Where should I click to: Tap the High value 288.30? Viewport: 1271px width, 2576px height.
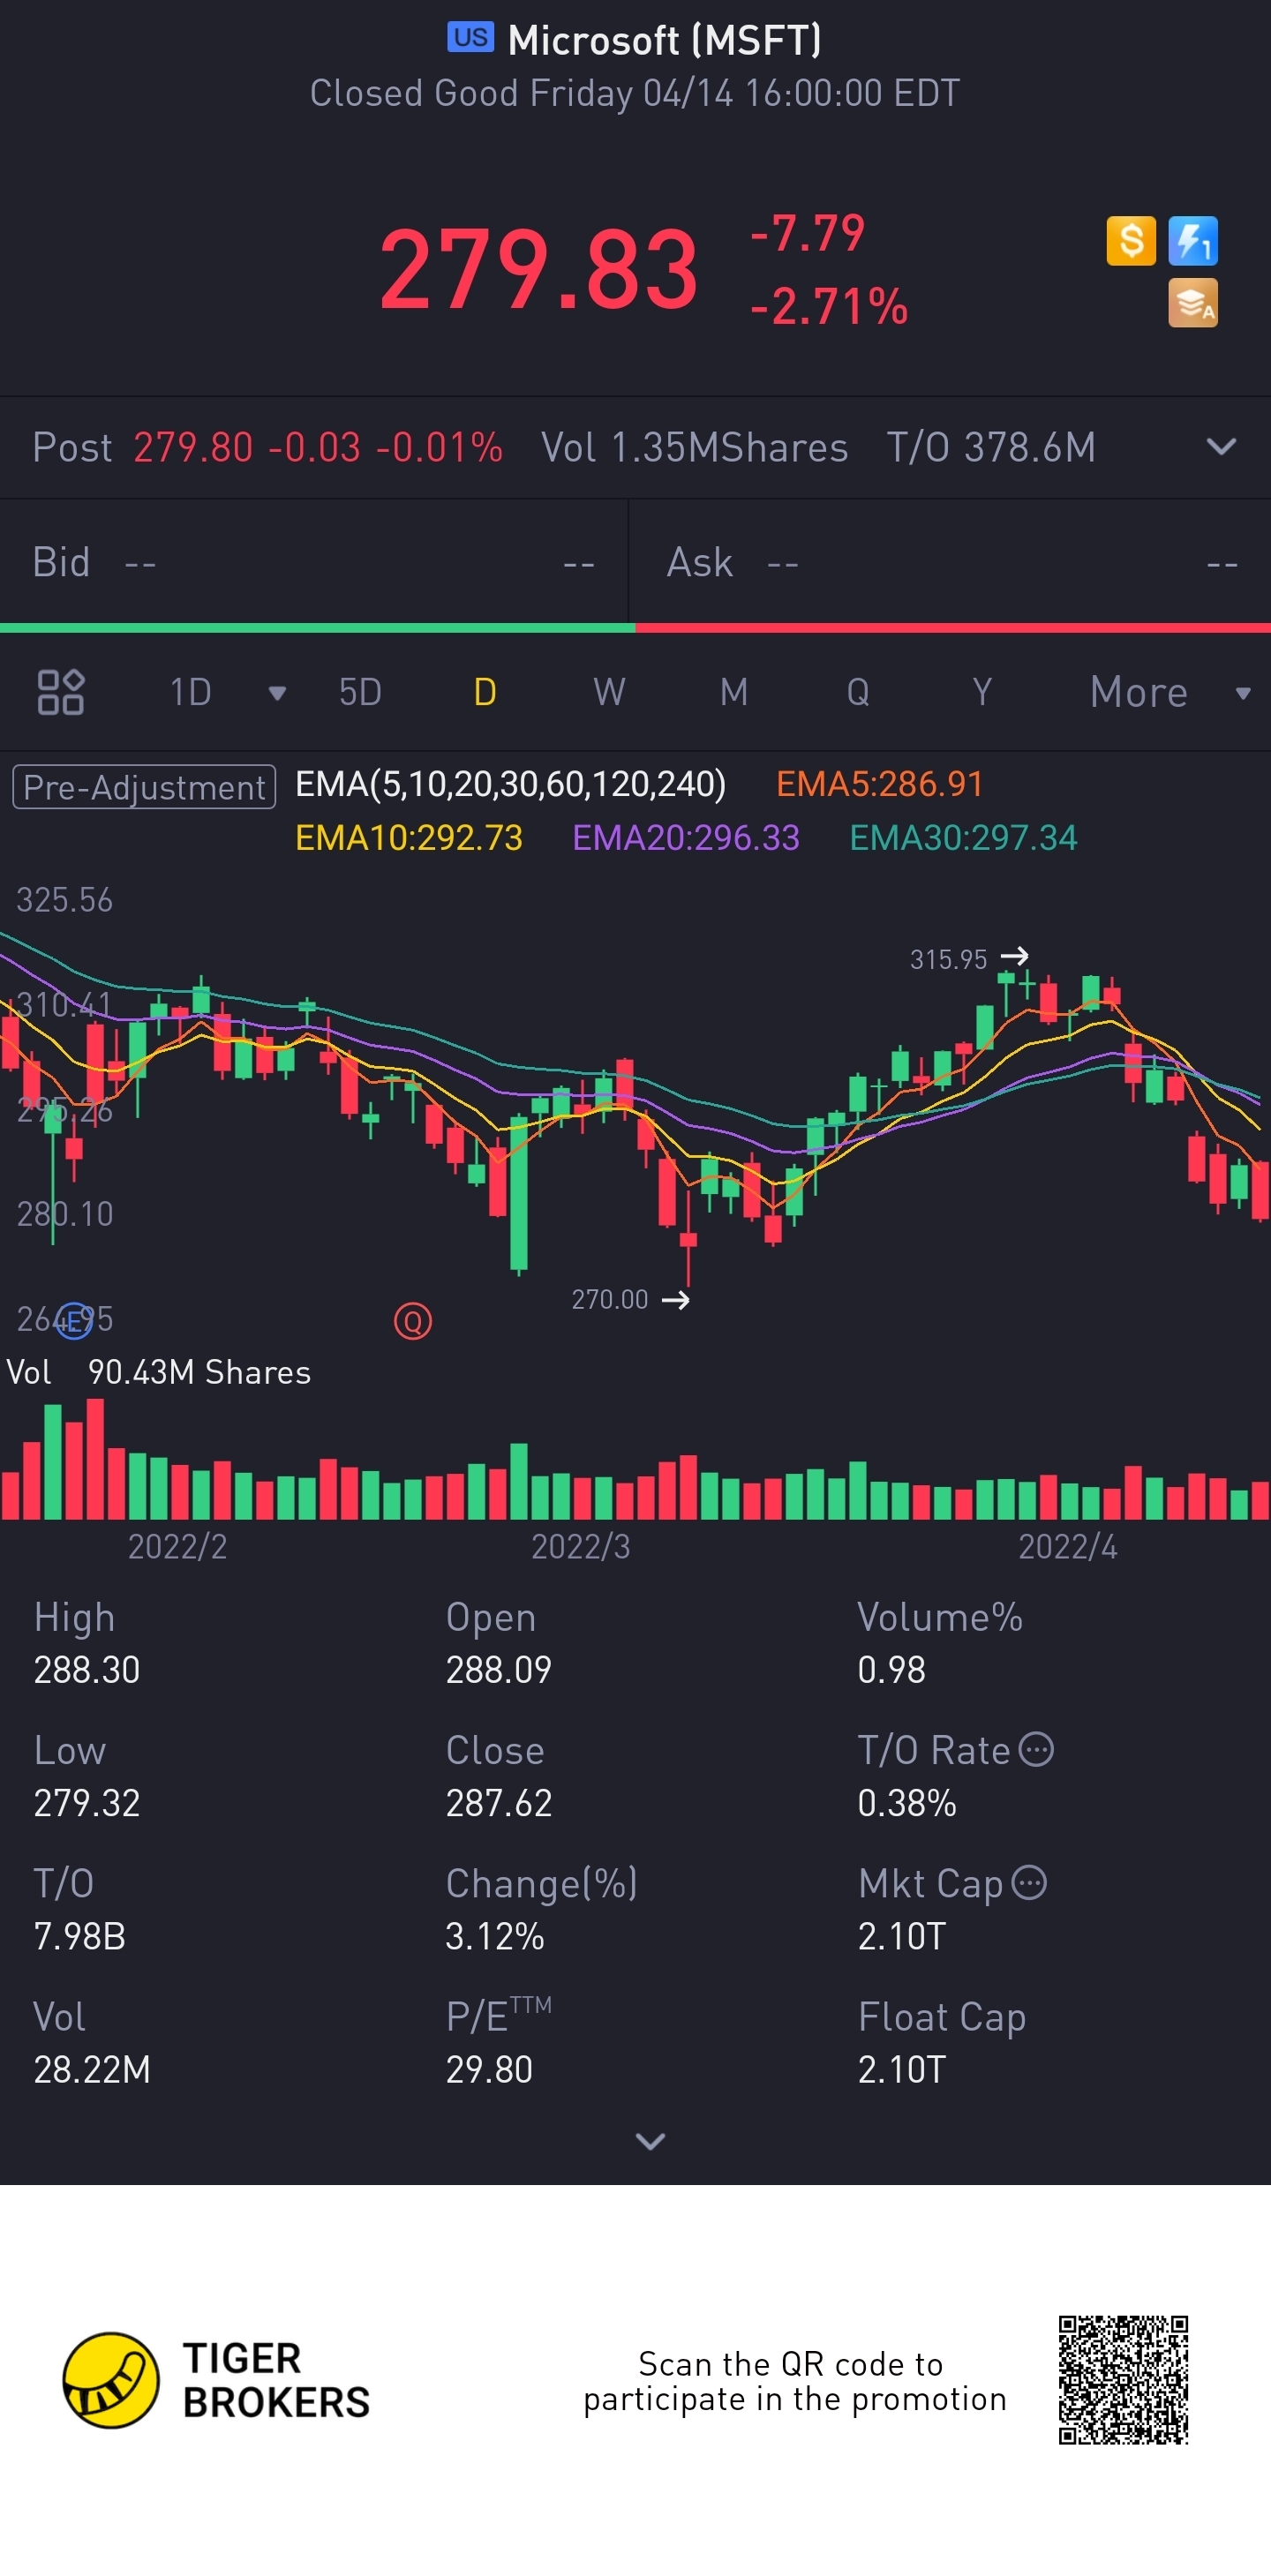(x=87, y=1670)
